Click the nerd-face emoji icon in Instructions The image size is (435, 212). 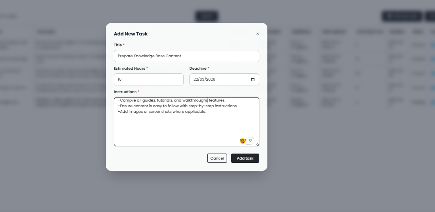(x=243, y=141)
